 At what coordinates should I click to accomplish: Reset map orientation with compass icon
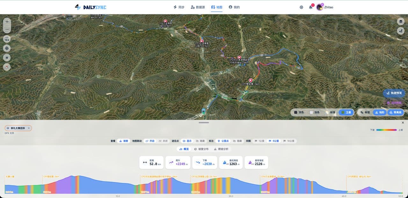point(7,67)
